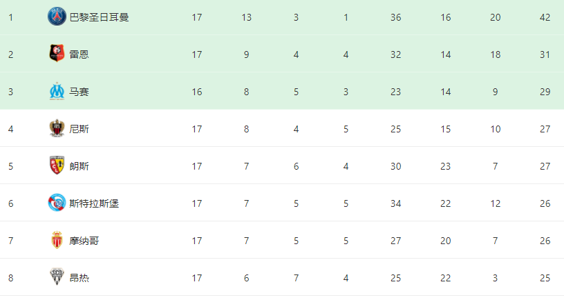The image size is (564, 300).
Task: Click the Paris Saint-Germain club crest
Action: point(57,17)
